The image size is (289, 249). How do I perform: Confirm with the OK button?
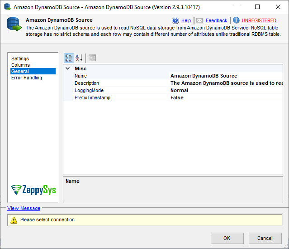click(x=227, y=238)
